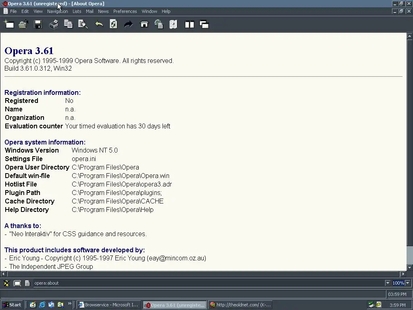Click the globe with document toolbar icon
This screenshot has height=310, width=413.
[x=159, y=24]
